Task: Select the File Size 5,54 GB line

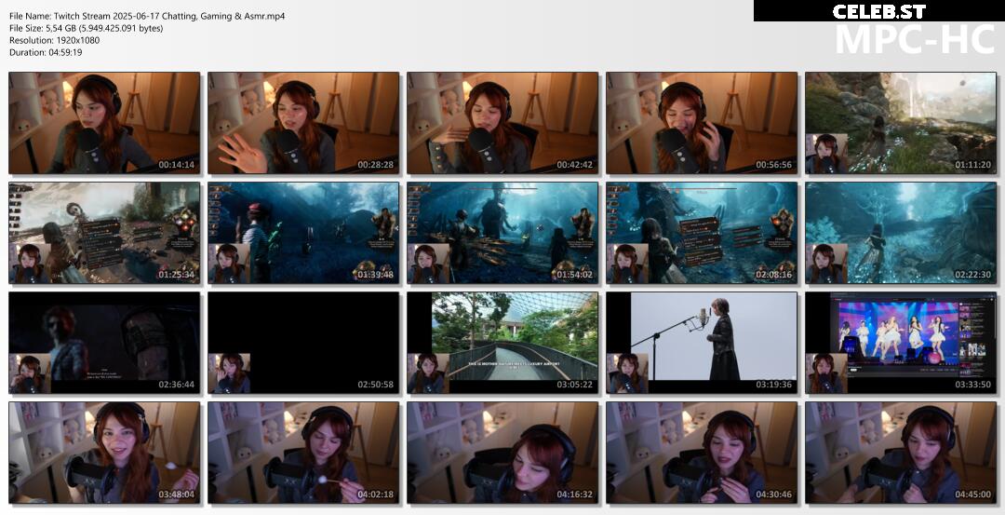Action: click(86, 28)
